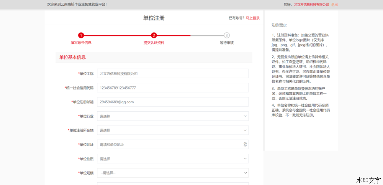Click the step 2 circle indicator
This screenshot has height=185, width=383.
tap(154, 35)
